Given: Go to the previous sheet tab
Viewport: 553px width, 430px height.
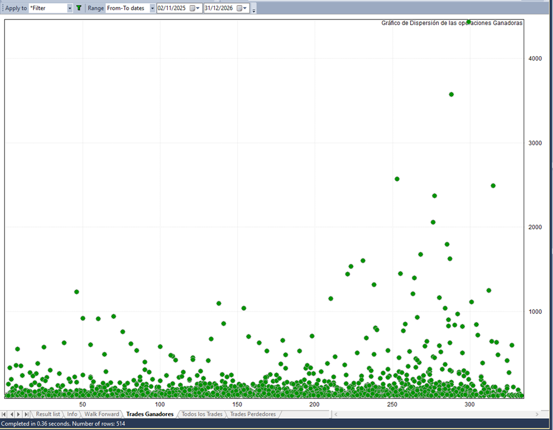Looking at the screenshot, I should pyautogui.click(x=12, y=414).
